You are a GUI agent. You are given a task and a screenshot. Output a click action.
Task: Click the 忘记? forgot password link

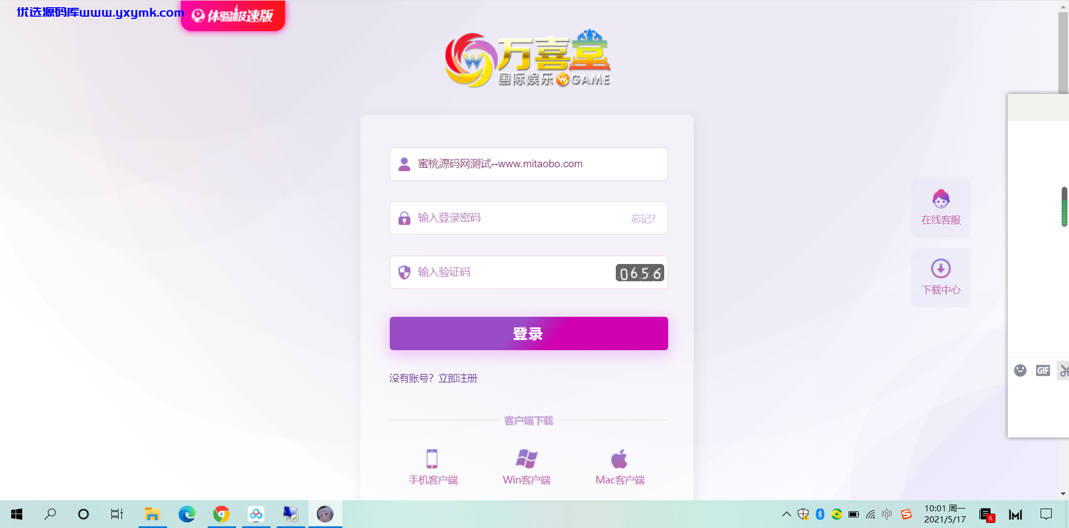click(643, 218)
